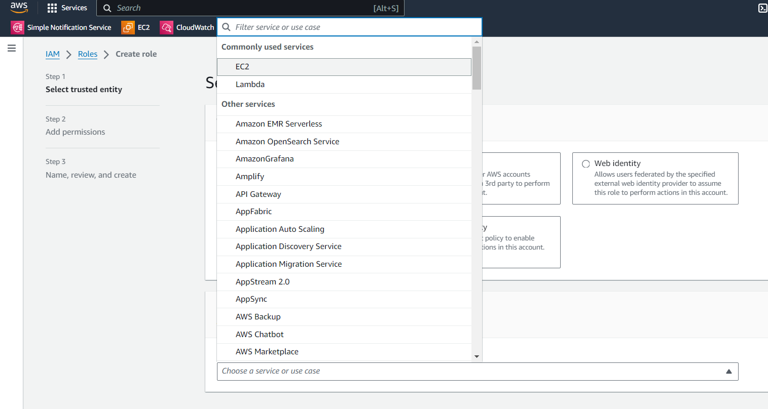This screenshot has height=409, width=768.
Task: Click the Create role breadcrumb text
Action: (x=136, y=54)
